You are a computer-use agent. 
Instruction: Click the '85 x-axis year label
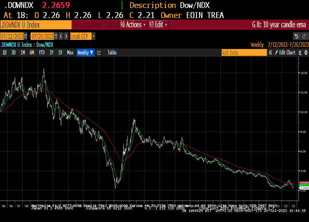click(3, 206)
